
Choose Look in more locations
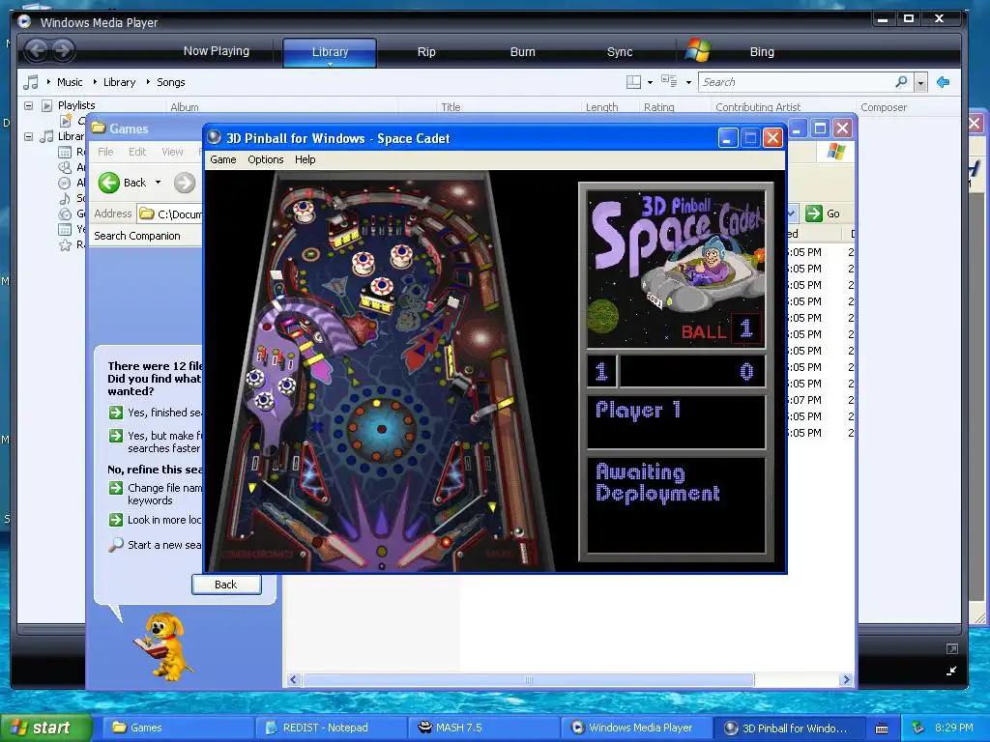pos(157,520)
